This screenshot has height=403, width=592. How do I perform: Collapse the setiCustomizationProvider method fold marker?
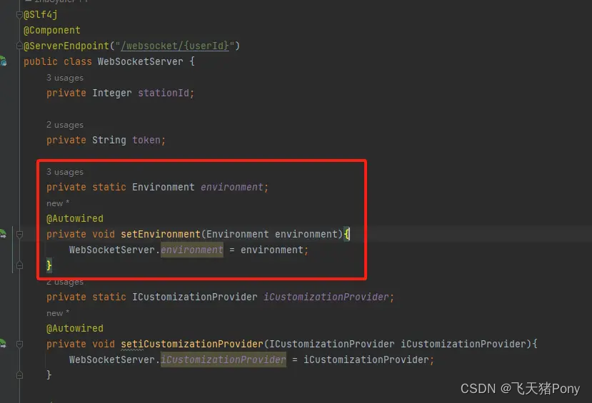pyautogui.click(x=19, y=345)
